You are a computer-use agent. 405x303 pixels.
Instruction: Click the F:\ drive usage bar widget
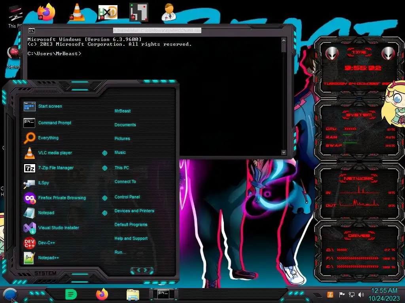358,258
